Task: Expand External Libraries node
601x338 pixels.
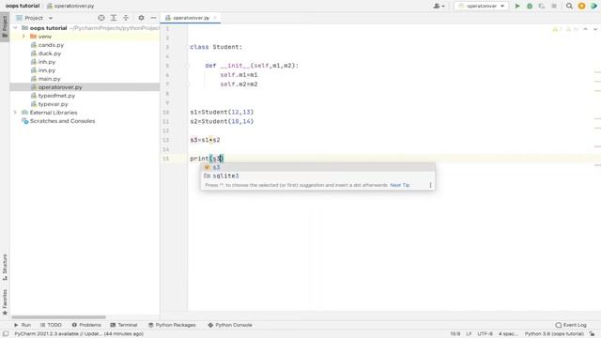Action: click(15, 113)
